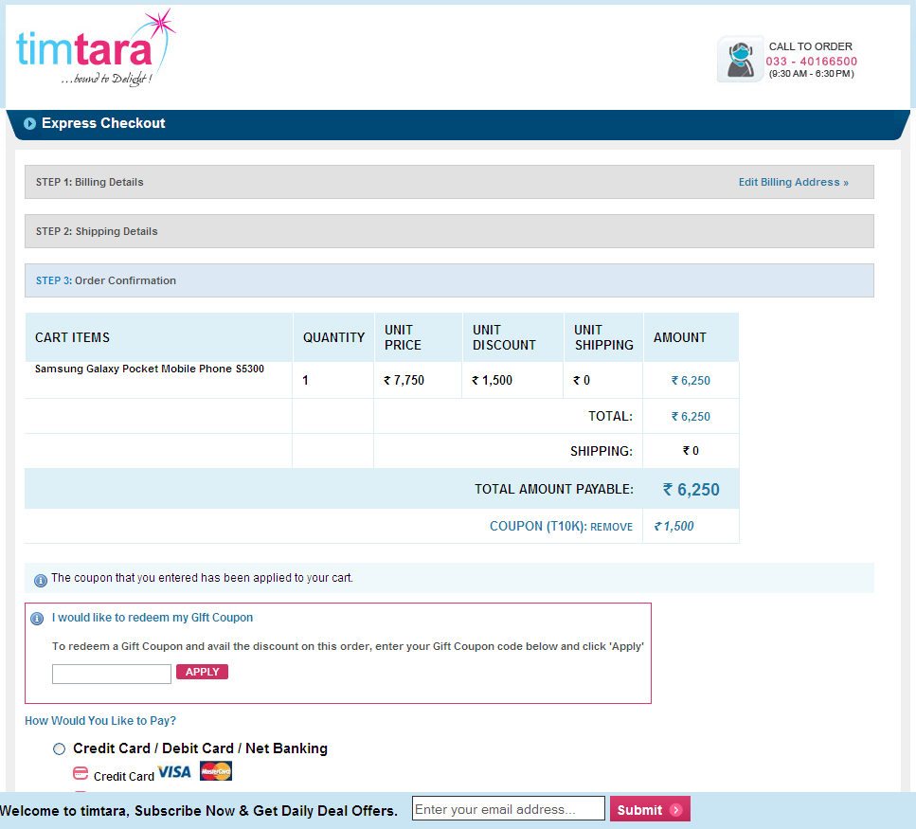Click the Visa card logo
Image resolution: width=916 pixels, height=829 pixels.
coord(174,772)
